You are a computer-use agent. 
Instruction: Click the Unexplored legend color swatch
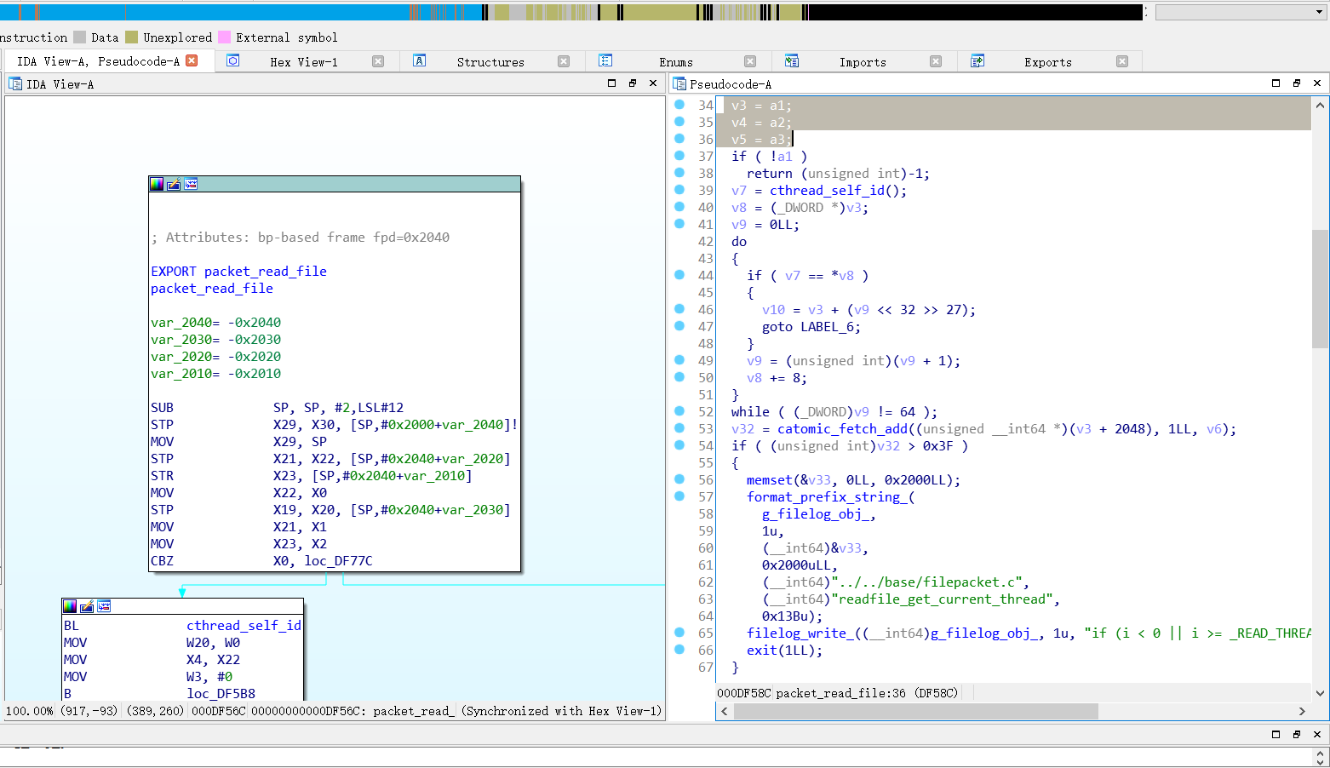coord(131,37)
